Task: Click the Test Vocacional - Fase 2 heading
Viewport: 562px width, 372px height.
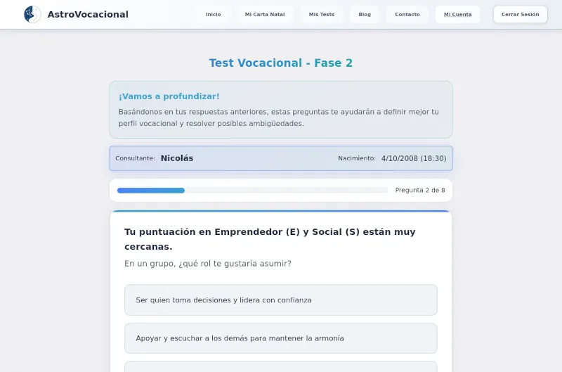Action: coord(281,63)
